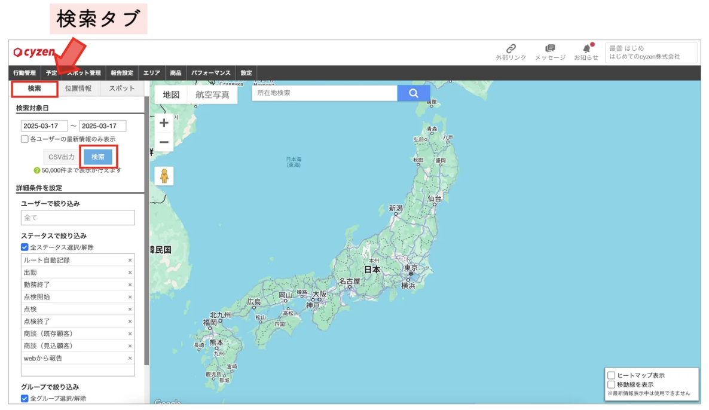Screen dimensions: 709x410
Task: Remove webから報告 status tag
Action: (130, 358)
